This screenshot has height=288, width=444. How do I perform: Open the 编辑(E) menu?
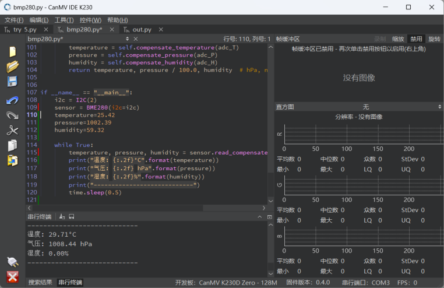[x=39, y=20]
